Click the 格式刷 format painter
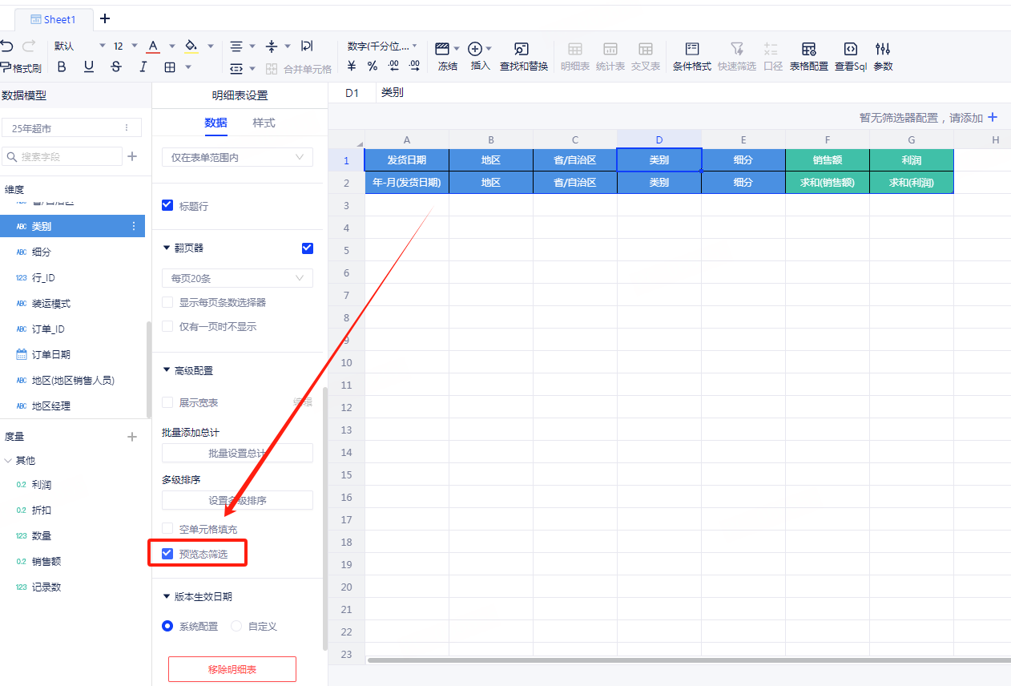 click(21, 68)
